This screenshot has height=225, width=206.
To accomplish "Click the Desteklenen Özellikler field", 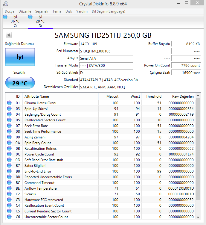I will (x=140, y=87).
